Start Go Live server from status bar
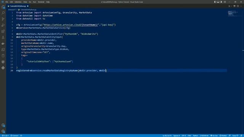Viewport: 244px width, 137px height. [214, 135]
